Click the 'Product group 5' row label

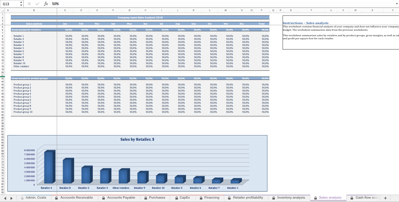tap(22, 97)
